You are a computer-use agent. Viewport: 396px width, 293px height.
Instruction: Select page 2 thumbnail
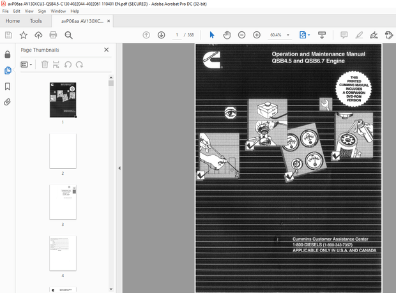pyautogui.click(x=63, y=151)
